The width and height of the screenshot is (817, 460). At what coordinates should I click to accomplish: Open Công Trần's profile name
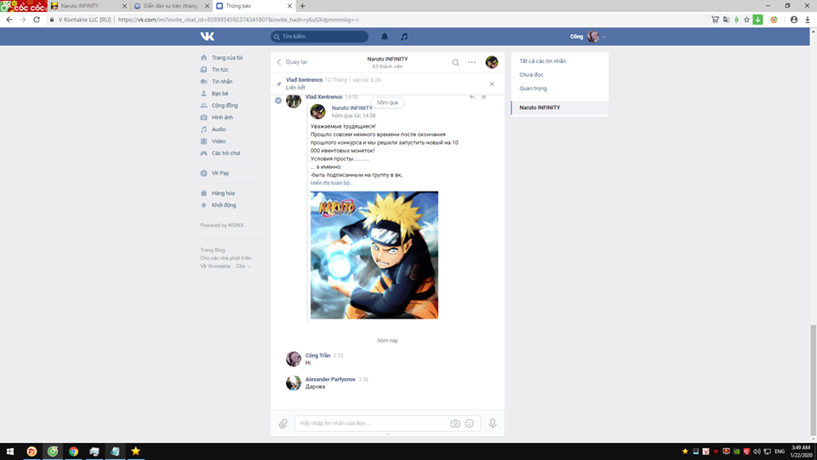click(317, 356)
